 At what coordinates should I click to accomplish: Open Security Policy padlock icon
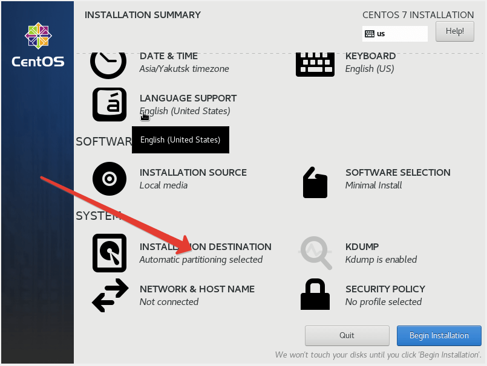[315, 295]
